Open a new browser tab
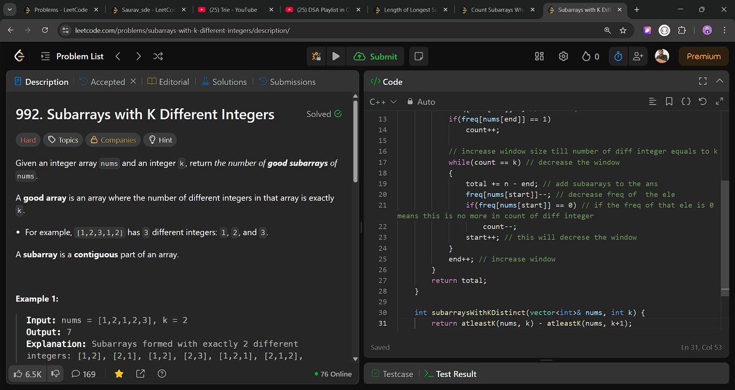Screen dimensions: 735x390 pyautogui.click(x=637, y=10)
